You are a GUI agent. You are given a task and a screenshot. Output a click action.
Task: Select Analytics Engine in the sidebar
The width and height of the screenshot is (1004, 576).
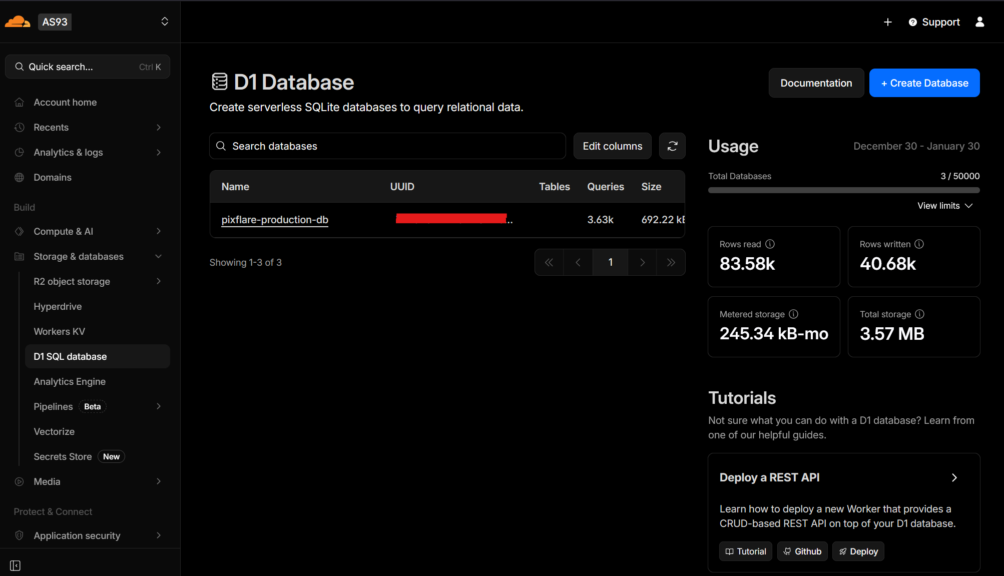(70, 381)
